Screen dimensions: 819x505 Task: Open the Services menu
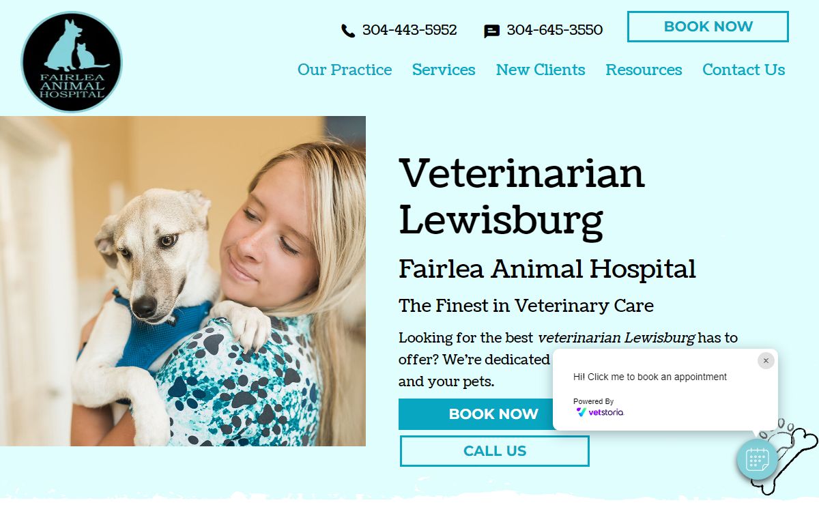444,70
